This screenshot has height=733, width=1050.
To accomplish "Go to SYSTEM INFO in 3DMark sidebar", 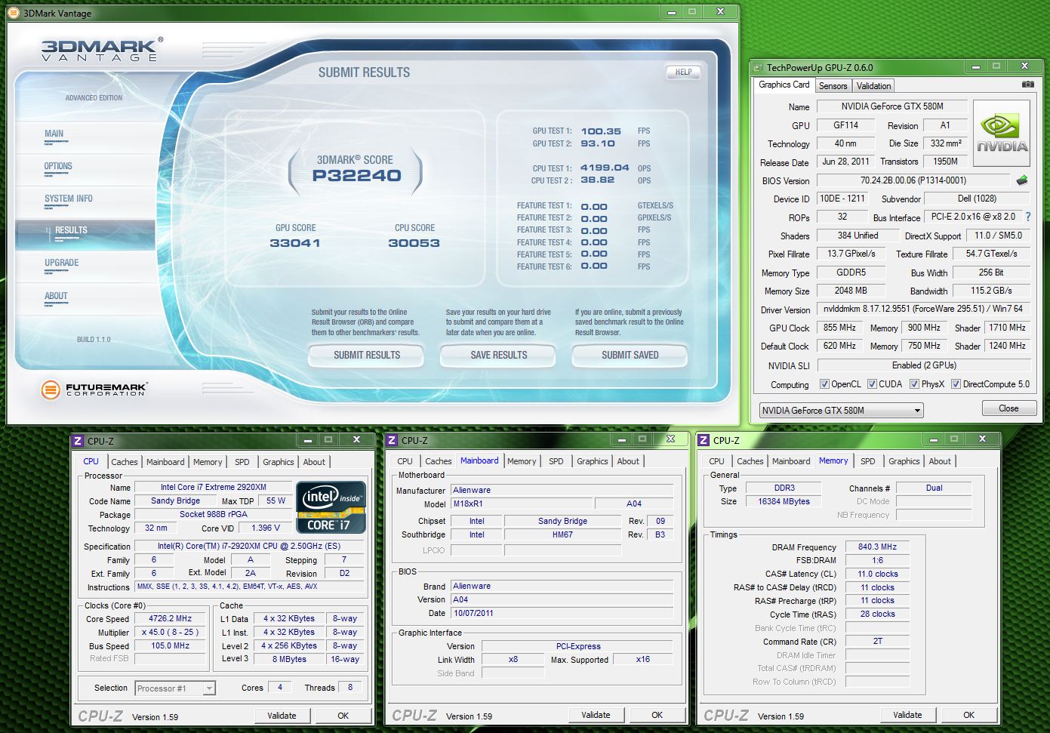I will [69, 199].
